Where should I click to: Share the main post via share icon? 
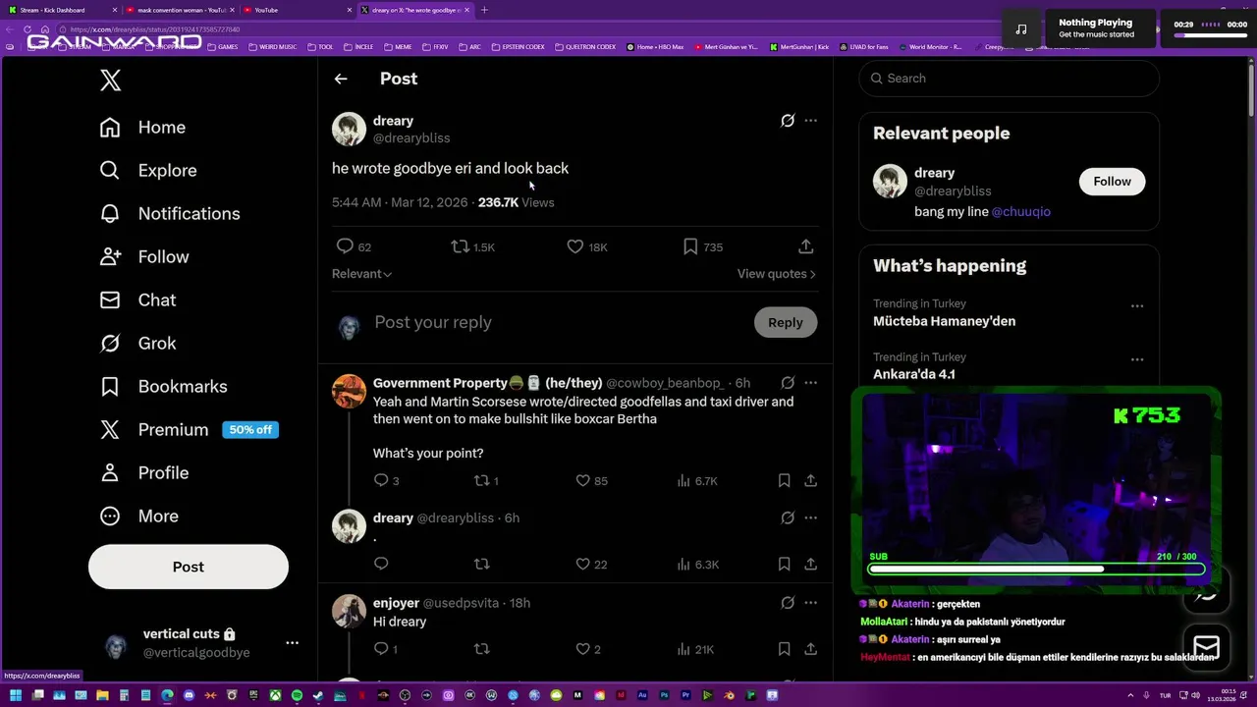805,246
